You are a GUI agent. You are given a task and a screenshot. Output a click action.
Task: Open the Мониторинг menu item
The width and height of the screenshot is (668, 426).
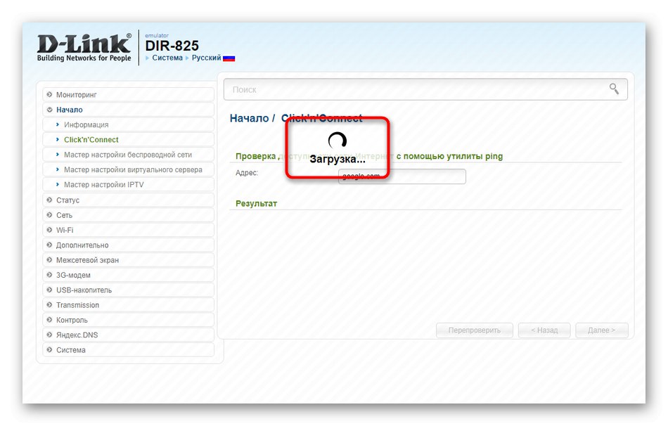pyautogui.click(x=128, y=95)
